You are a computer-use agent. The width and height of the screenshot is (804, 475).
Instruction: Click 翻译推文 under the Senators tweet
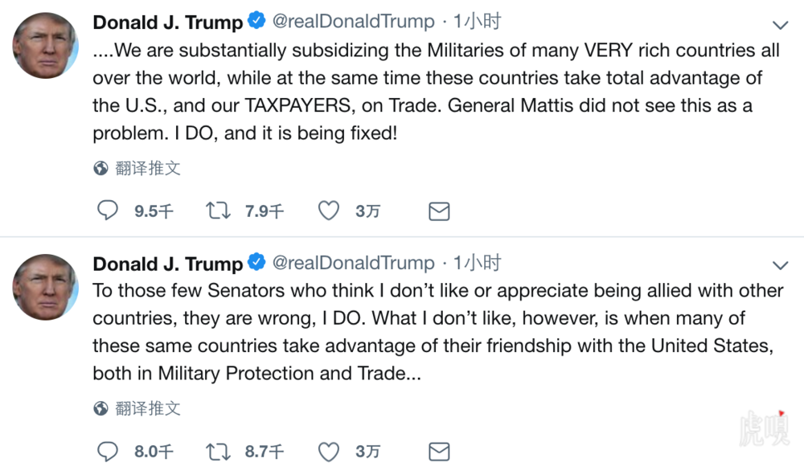147,408
